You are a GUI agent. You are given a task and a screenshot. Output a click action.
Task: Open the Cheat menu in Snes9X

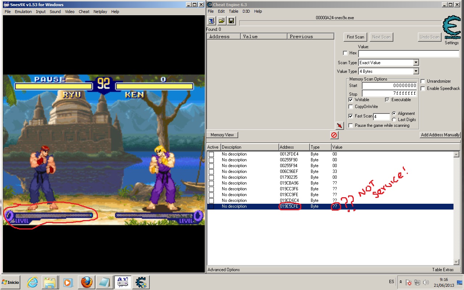tap(84, 12)
